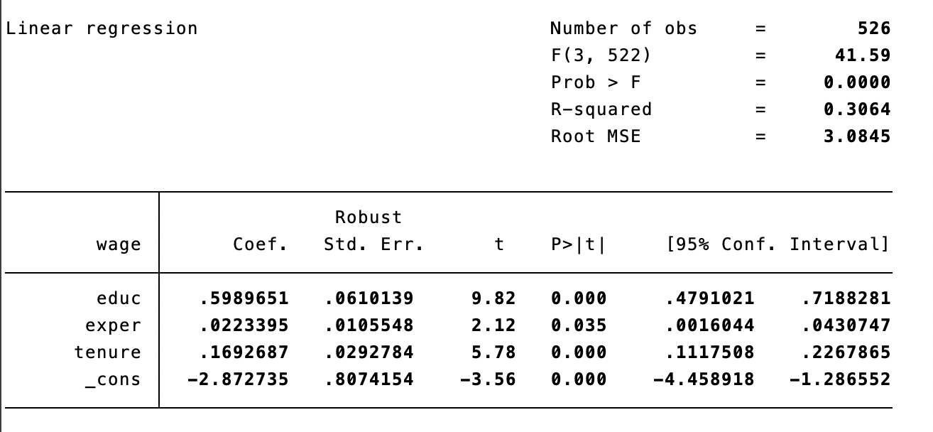The height and width of the screenshot is (432, 933).
Task: Click the educ coefficient .5989651
Action: coord(244,298)
